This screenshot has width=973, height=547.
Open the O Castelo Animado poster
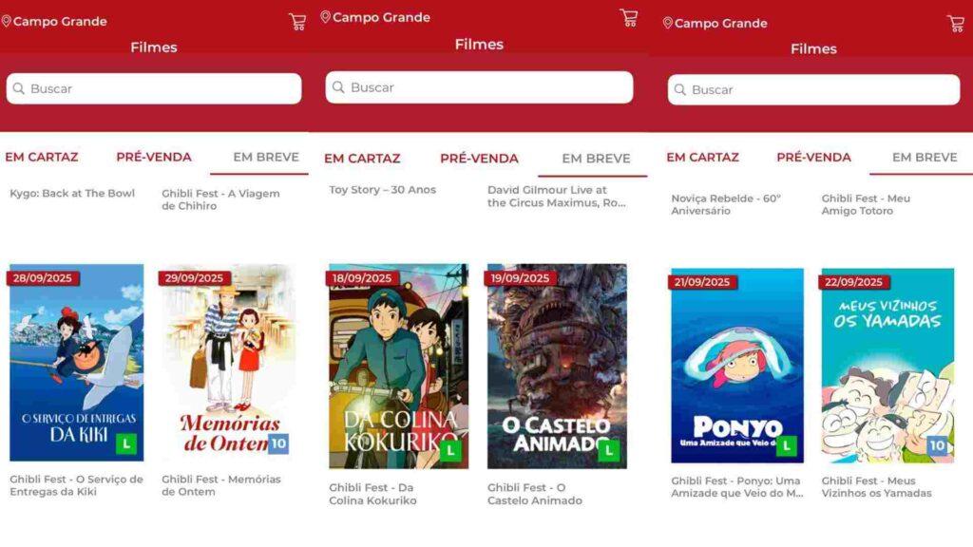[557, 366]
